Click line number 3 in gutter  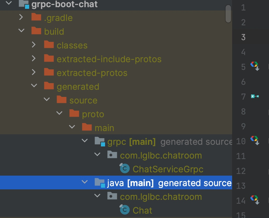pyautogui.click(x=243, y=37)
